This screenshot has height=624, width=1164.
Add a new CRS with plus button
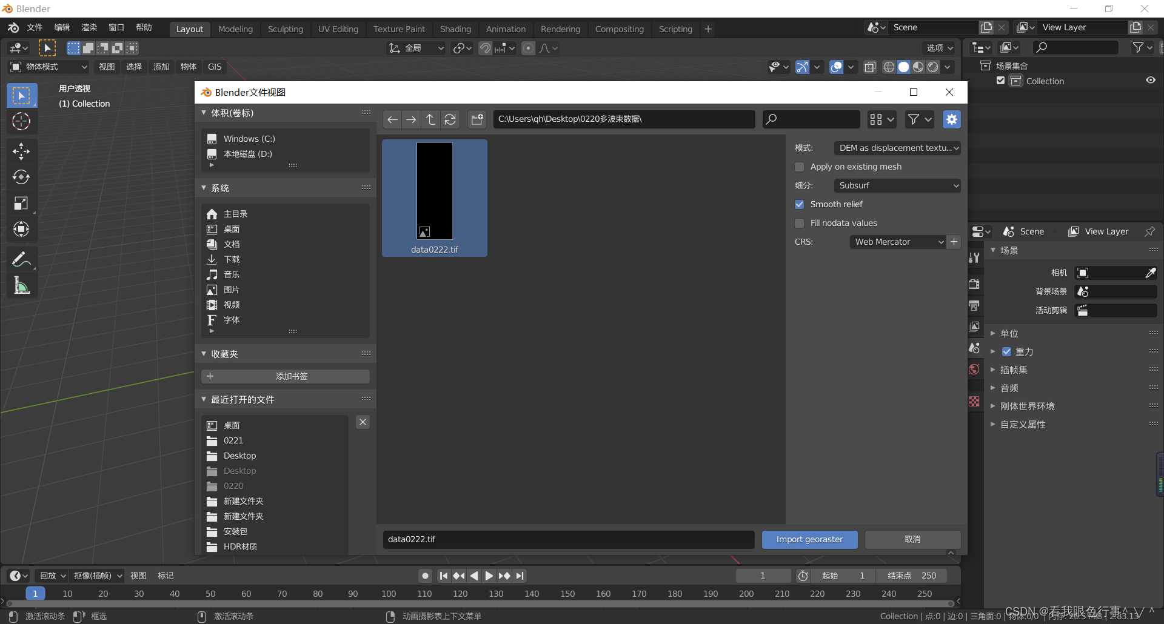[x=954, y=242]
